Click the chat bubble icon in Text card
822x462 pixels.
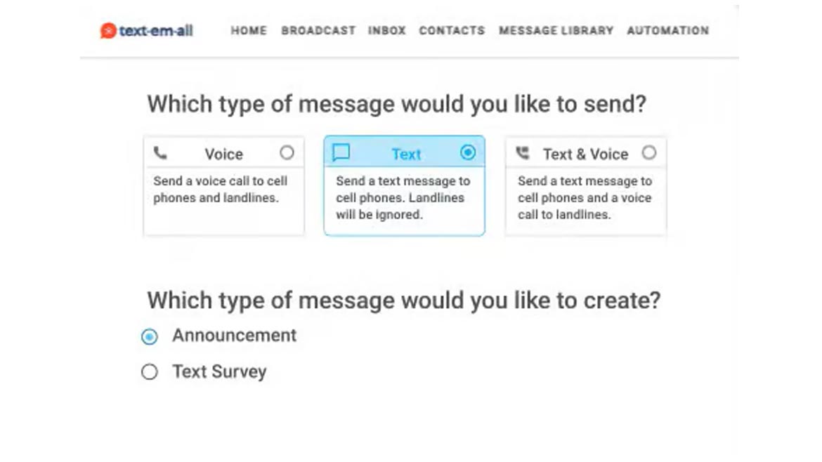341,153
